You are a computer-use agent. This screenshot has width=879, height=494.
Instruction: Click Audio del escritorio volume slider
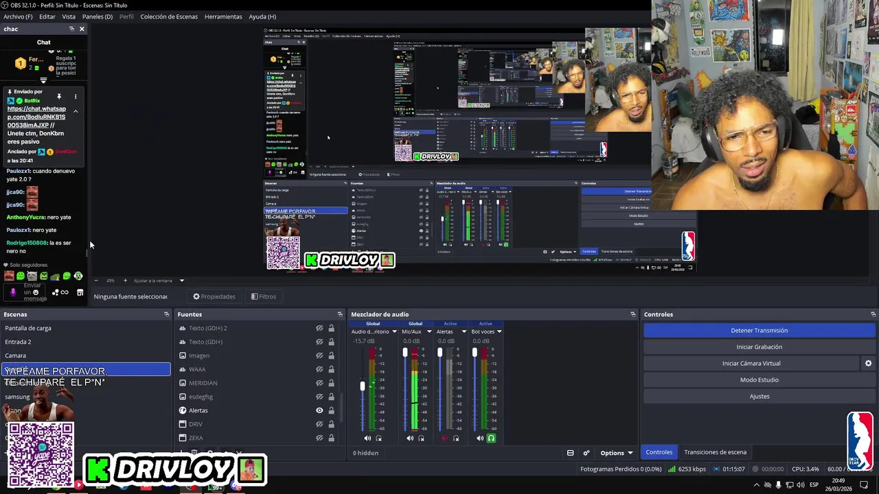click(x=363, y=386)
